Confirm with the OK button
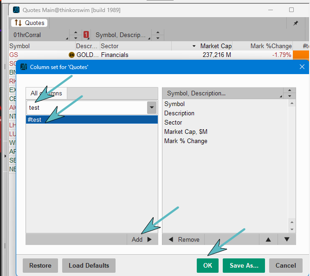This screenshot has height=276, width=310. tap(207, 265)
